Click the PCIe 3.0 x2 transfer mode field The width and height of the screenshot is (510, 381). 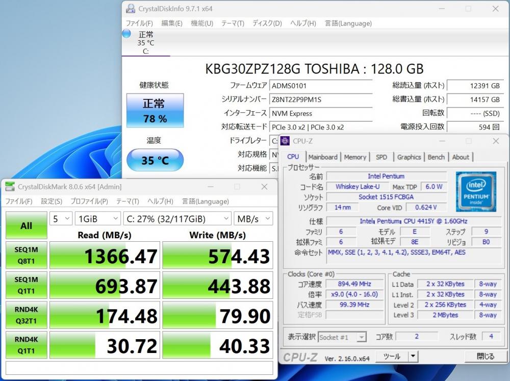321,127
